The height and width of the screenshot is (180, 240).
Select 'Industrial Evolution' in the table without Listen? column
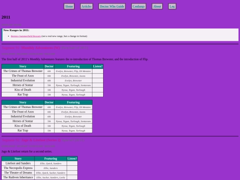(x=23, y=116)
